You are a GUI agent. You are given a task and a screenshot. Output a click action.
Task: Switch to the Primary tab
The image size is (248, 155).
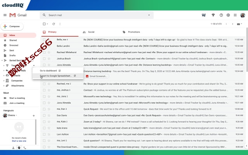point(60,32)
